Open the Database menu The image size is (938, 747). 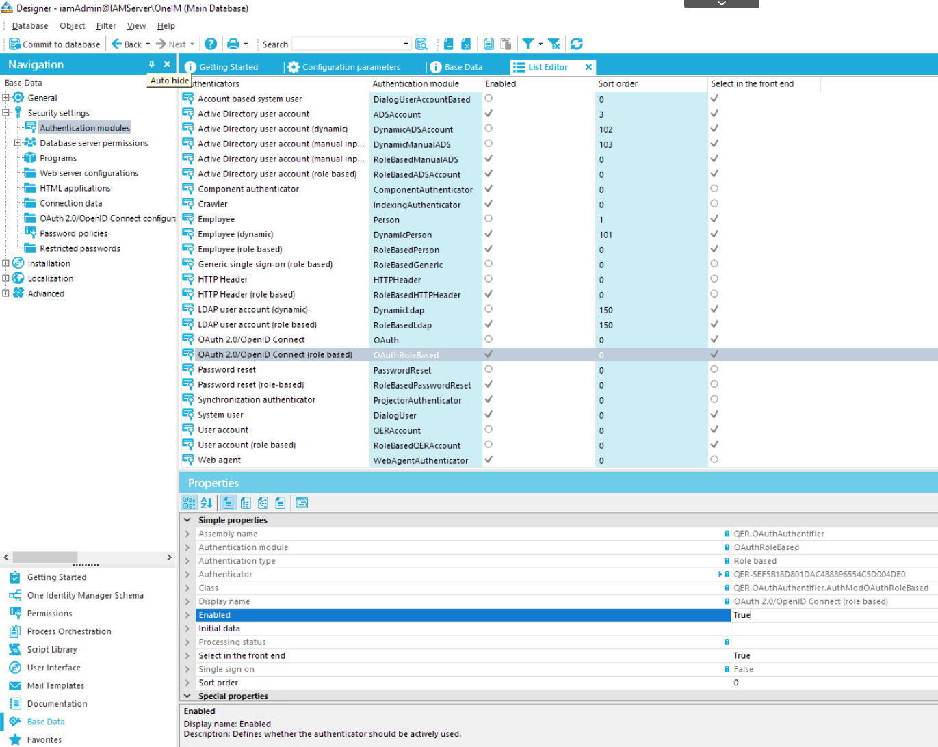pos(29,25)
